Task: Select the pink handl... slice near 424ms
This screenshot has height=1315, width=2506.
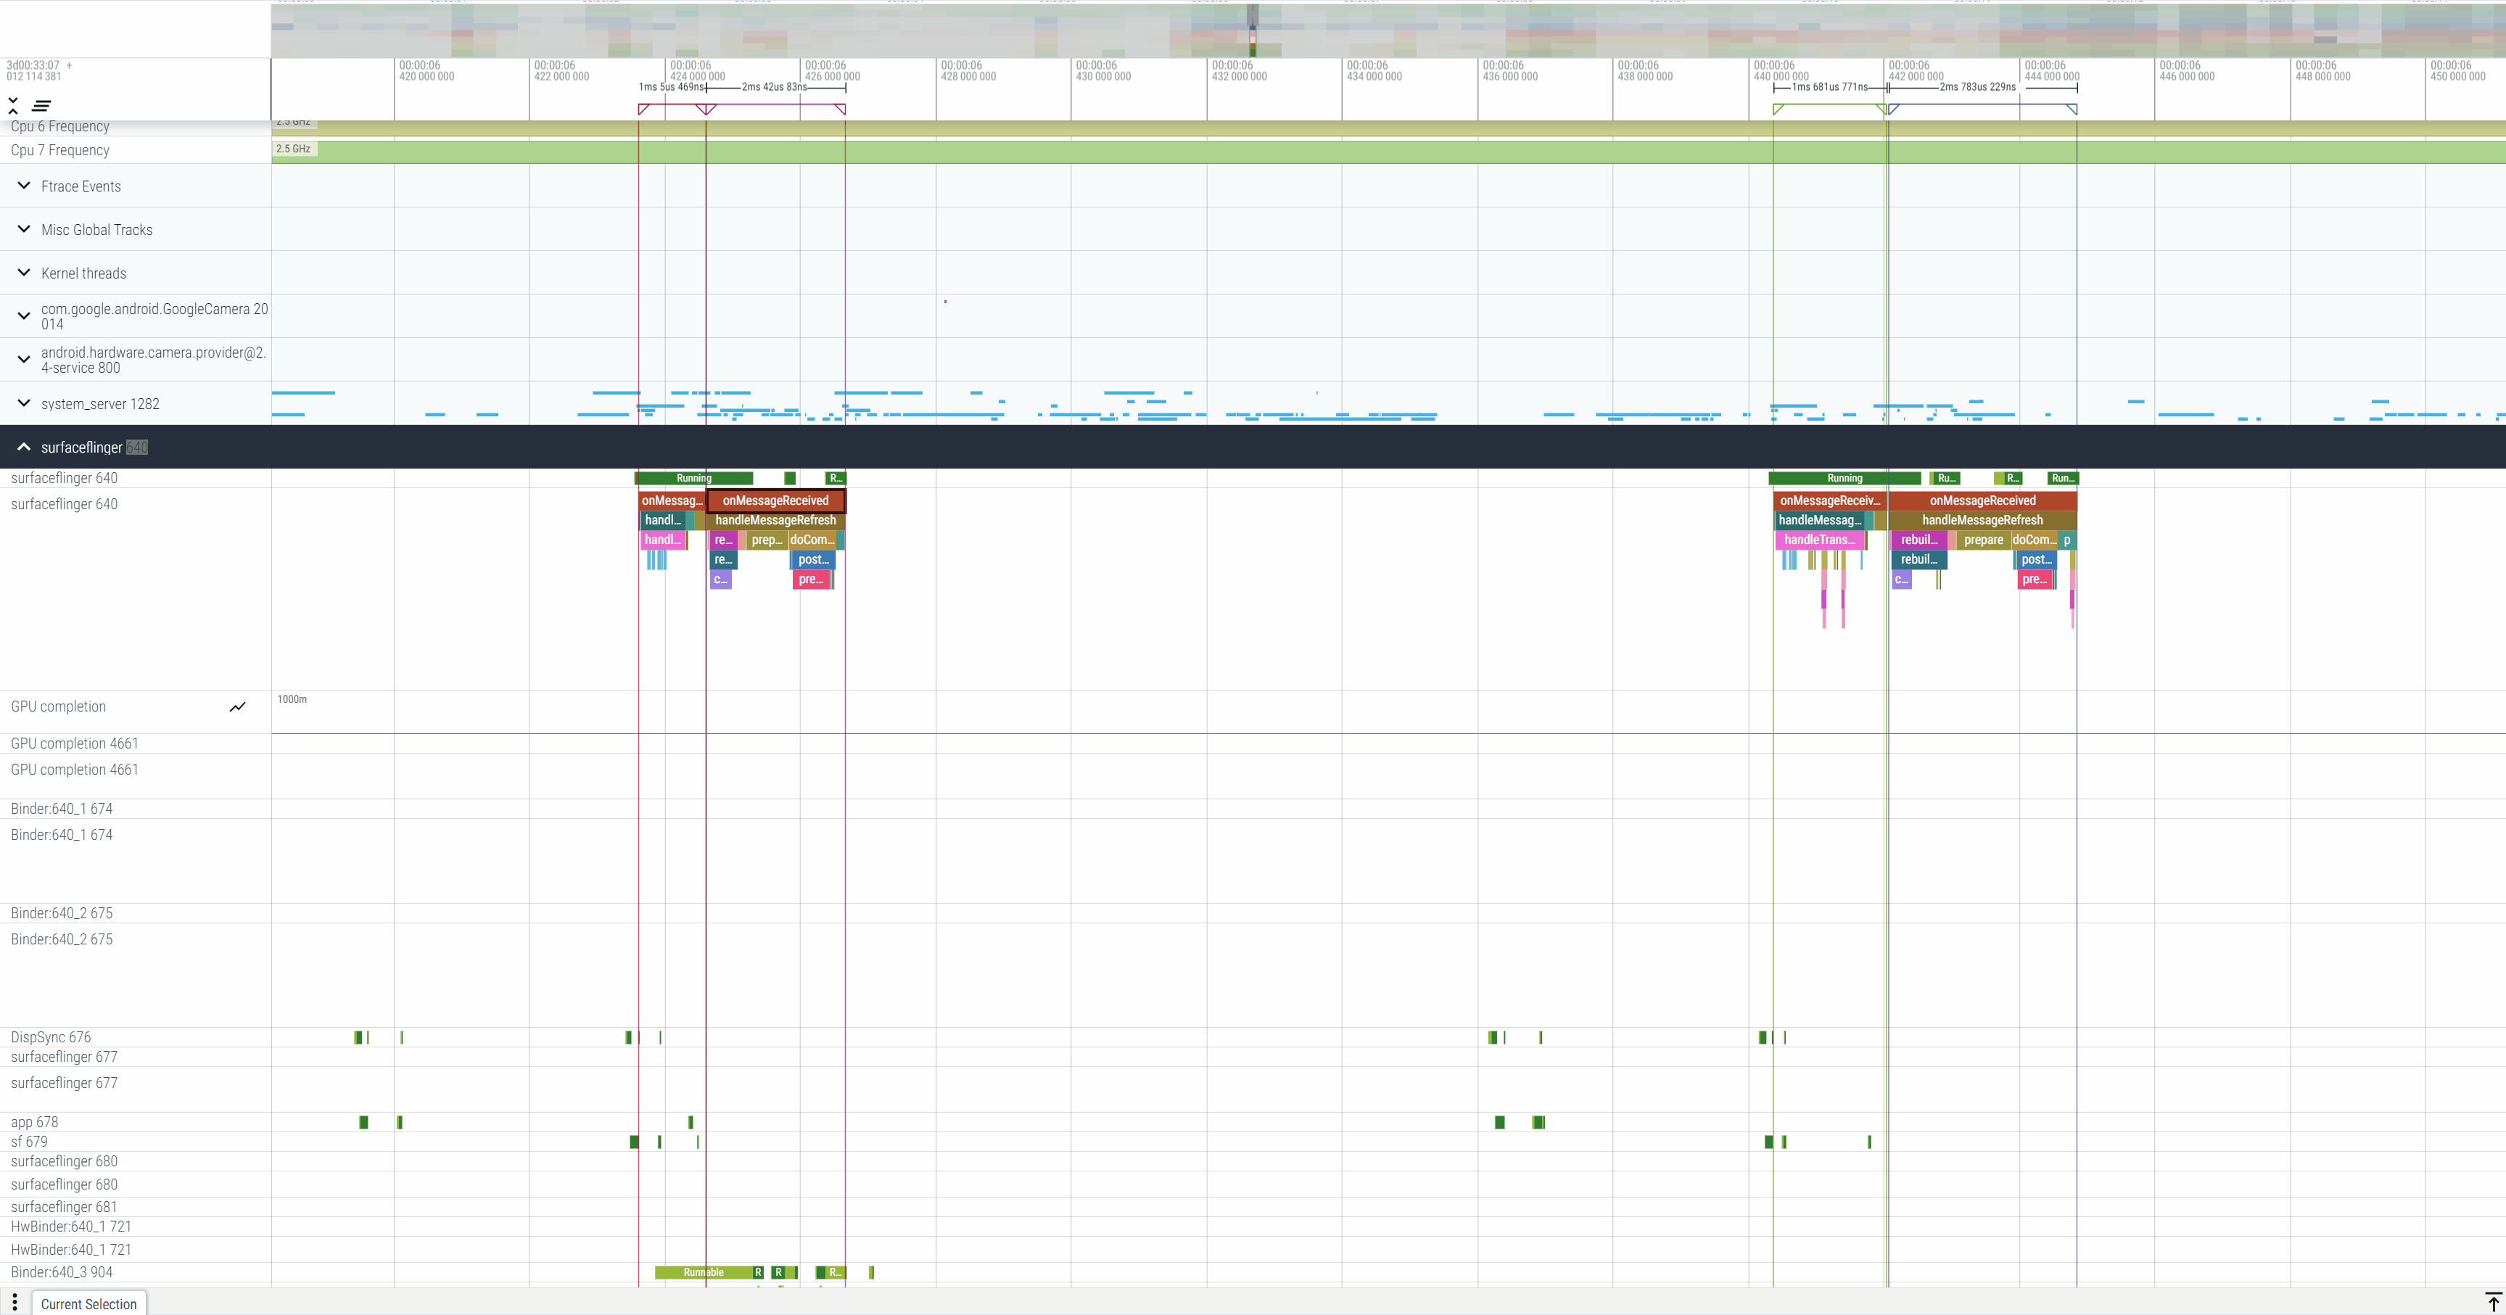Action: [662, 540]
